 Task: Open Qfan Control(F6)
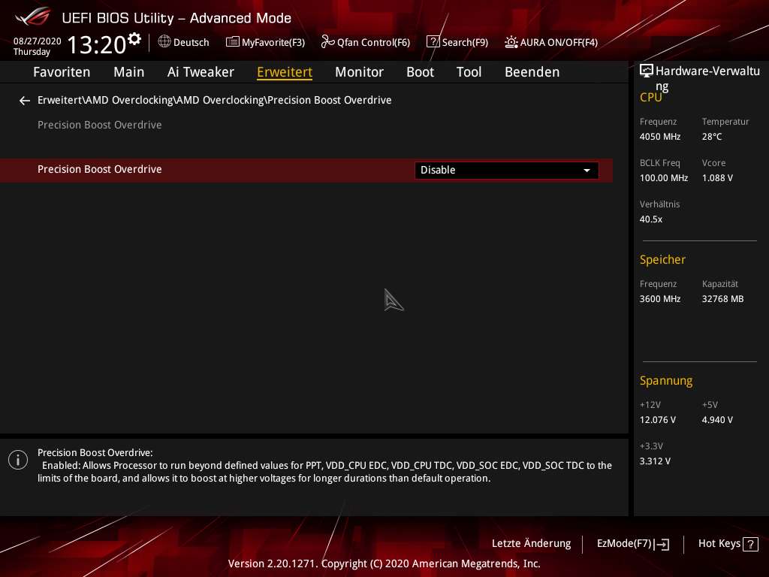[366, 42]
